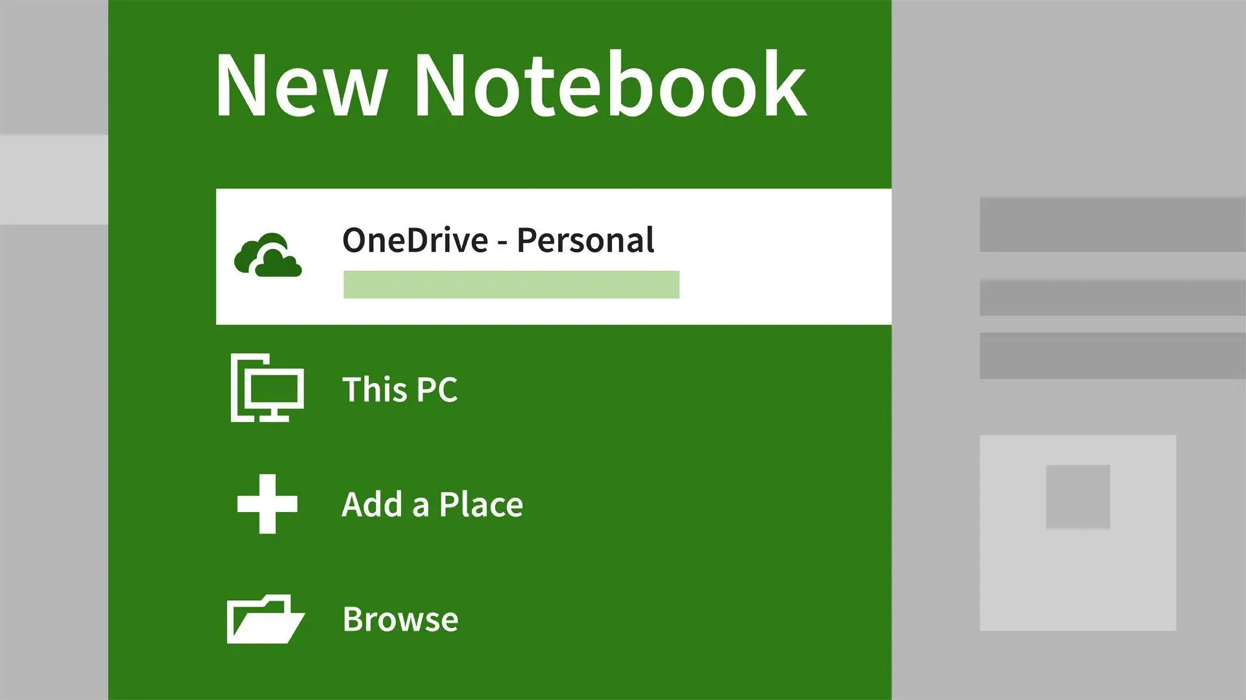
Task: Select the OneDrive - Personal location
Action: (x=554, y=257)
